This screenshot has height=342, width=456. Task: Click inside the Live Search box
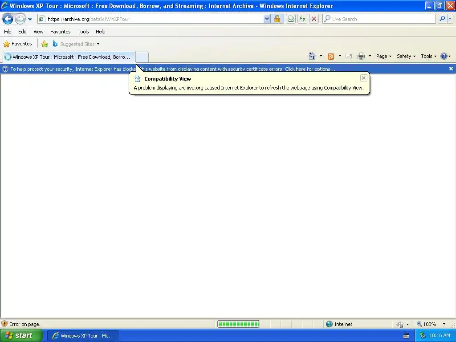379,19
